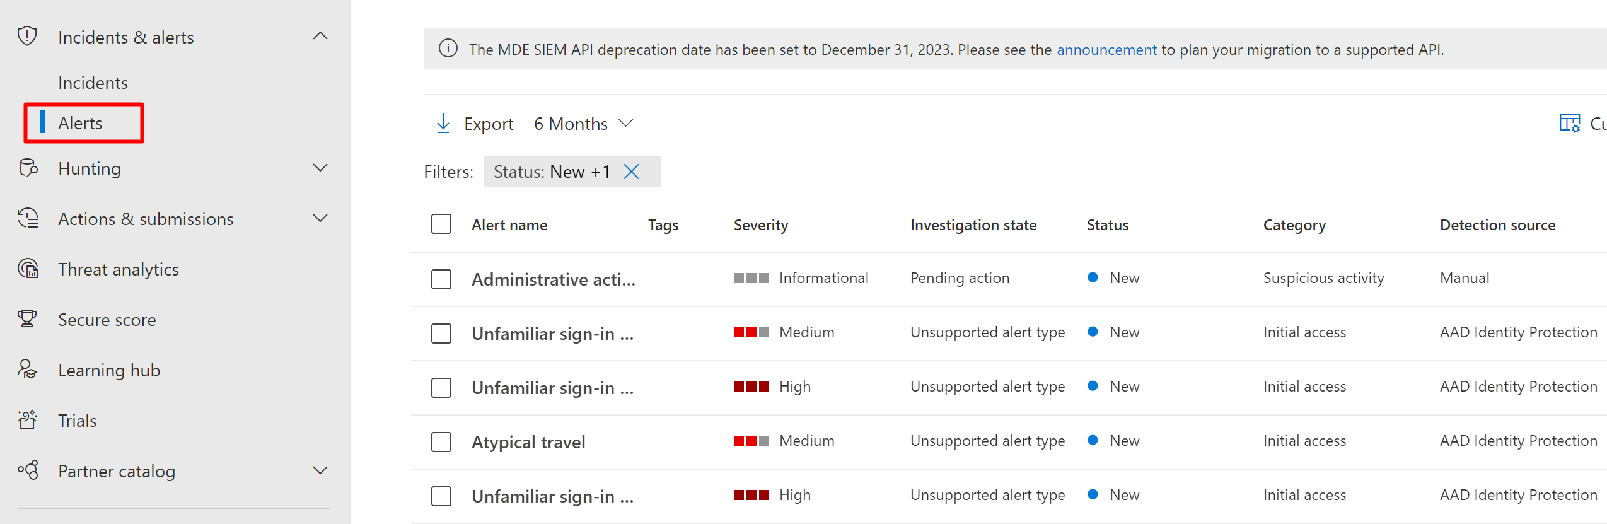Image resolution: width=1607 pixels, height=524 pixels.
Task: Click the Hunting icon in sidebar
Action: (28, 168)
